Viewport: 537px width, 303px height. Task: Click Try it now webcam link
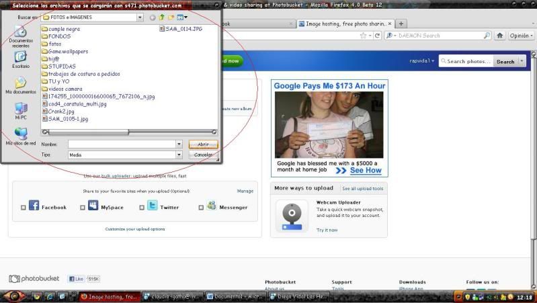tap(327, 230)
